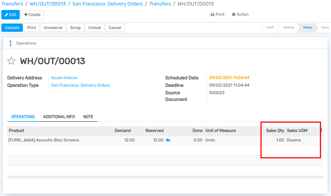
Task: Open the Note tab
Action: click(88, 117)
